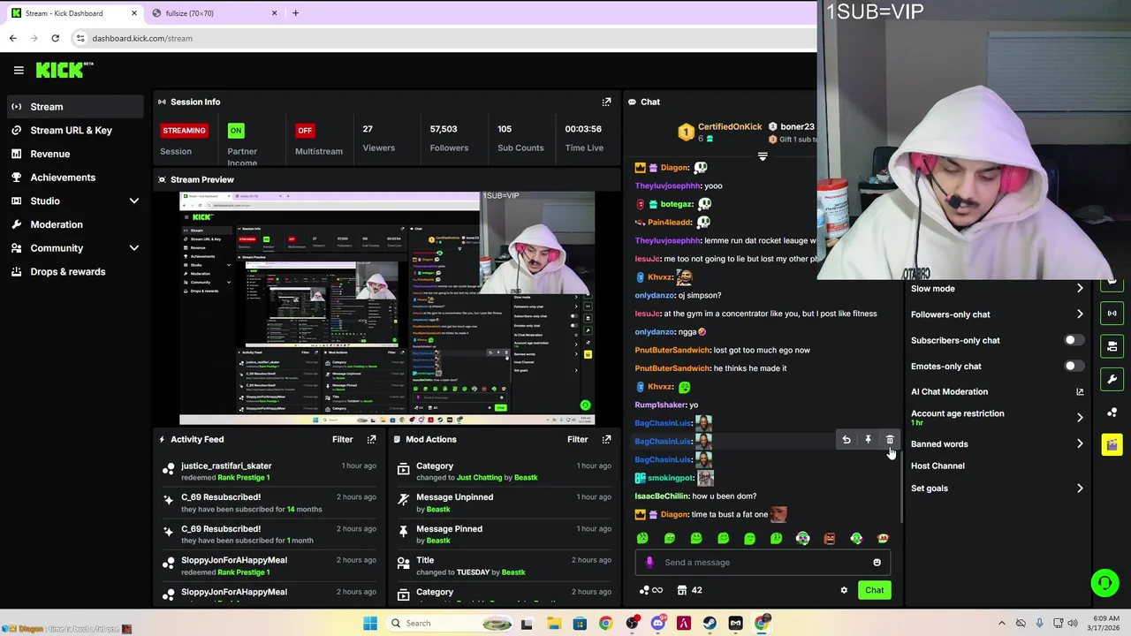Expand the Community submenu
The width and height of the screenshot is (1131, 636).
(134, 248)
